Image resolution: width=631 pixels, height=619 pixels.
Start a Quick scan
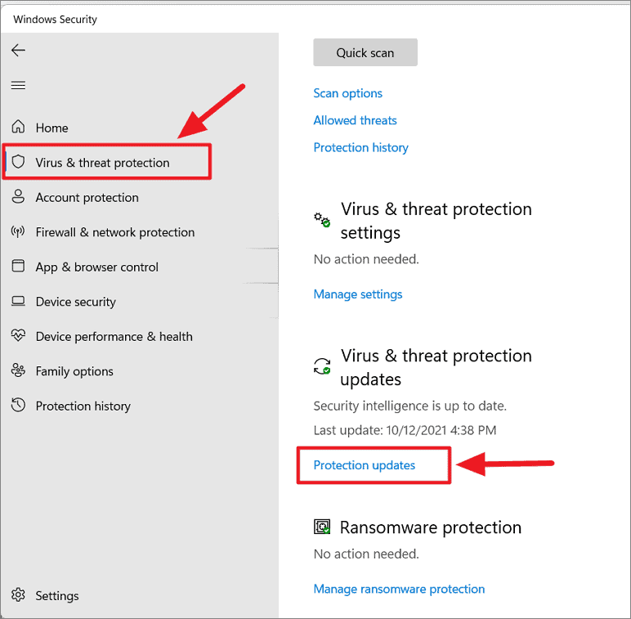click(x=365, y=52)
